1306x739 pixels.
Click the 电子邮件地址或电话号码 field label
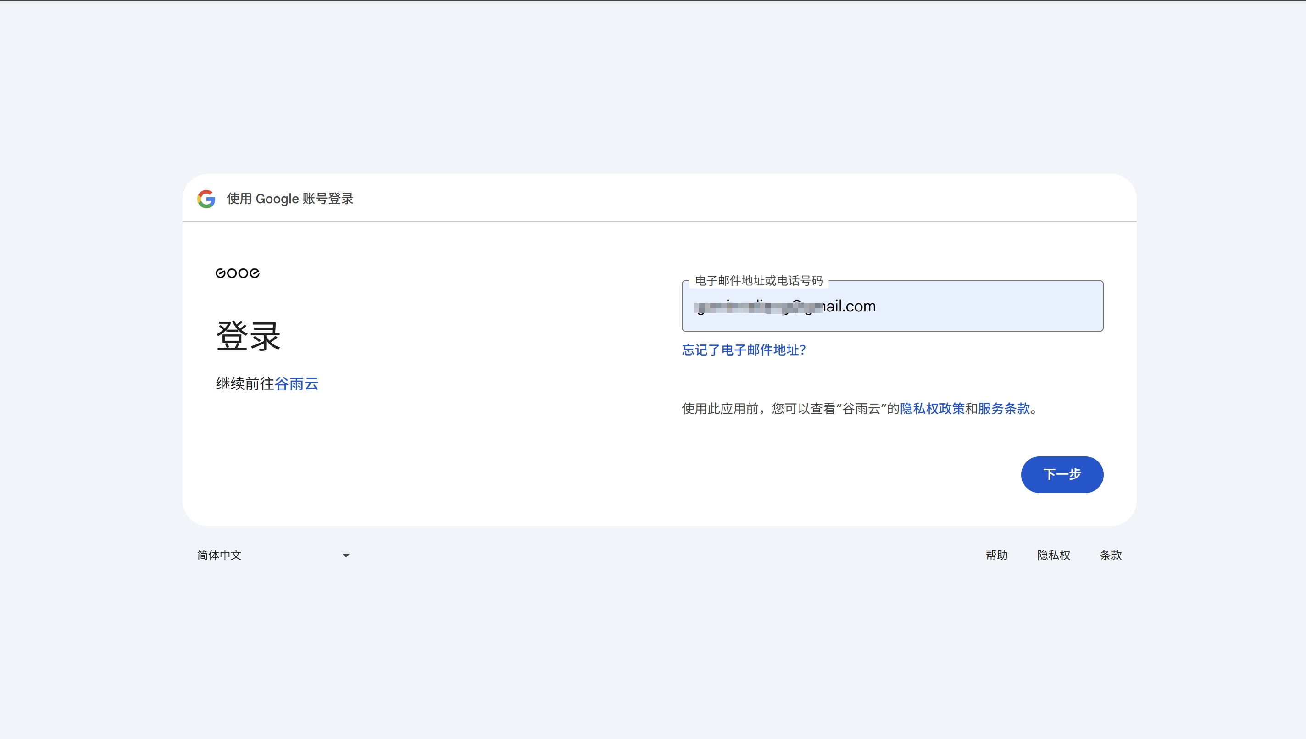point(759,280)
